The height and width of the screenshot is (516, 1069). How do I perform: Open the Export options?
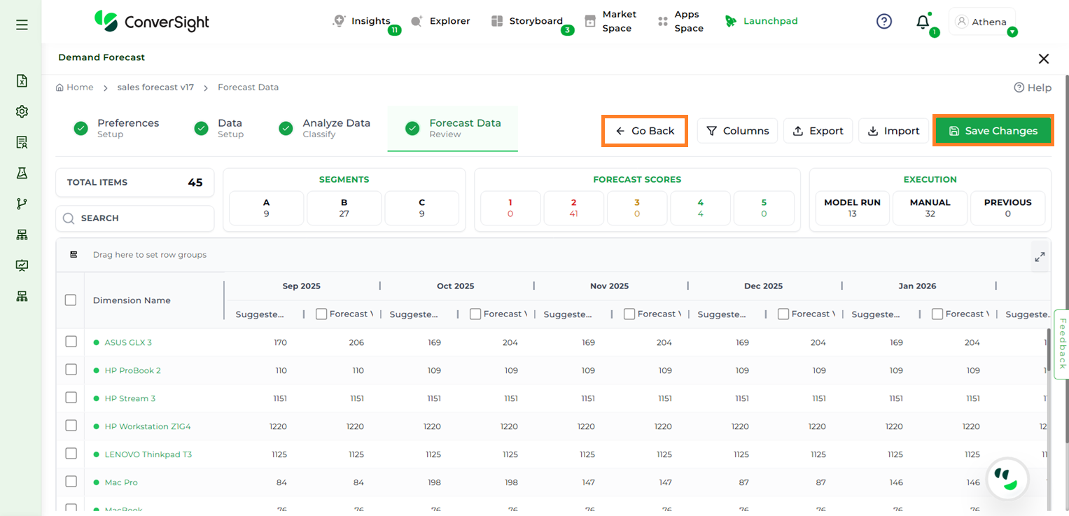817,131
